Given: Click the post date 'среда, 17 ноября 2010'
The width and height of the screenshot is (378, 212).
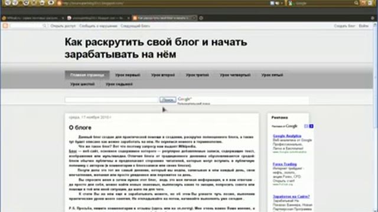Looking at the screenshot, I should coord(90,117).
